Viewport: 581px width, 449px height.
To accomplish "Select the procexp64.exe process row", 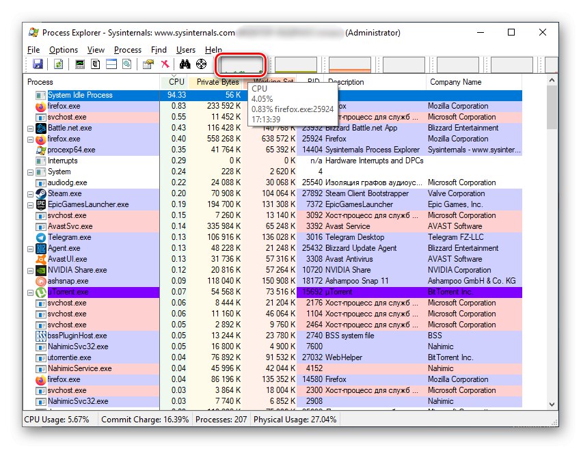I will coord(71,150).
